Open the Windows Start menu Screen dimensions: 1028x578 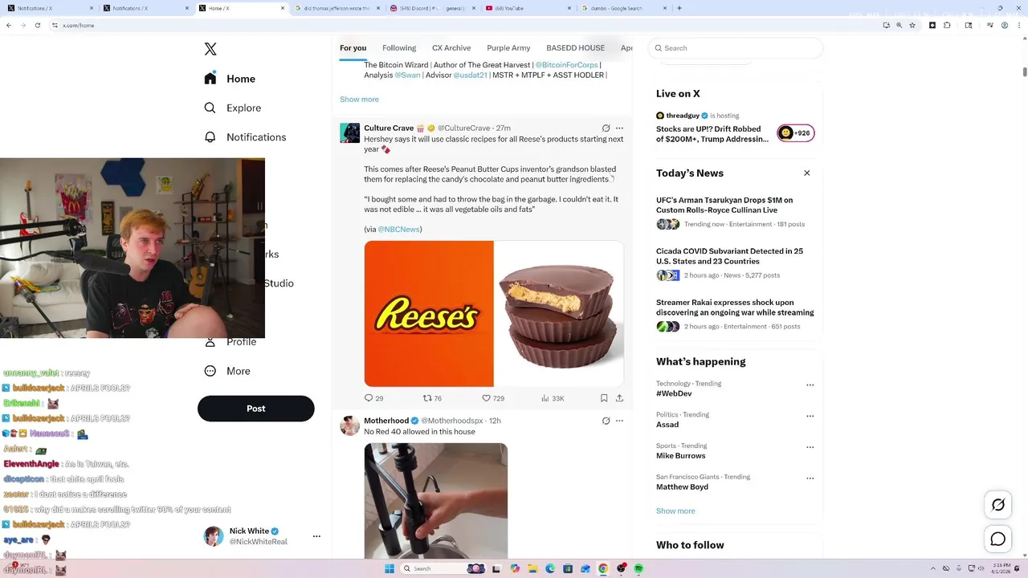[390, 568]
